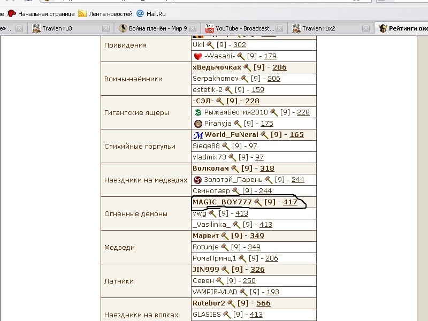Open РомаПринц1's score link 206

(x=272, y=258)
